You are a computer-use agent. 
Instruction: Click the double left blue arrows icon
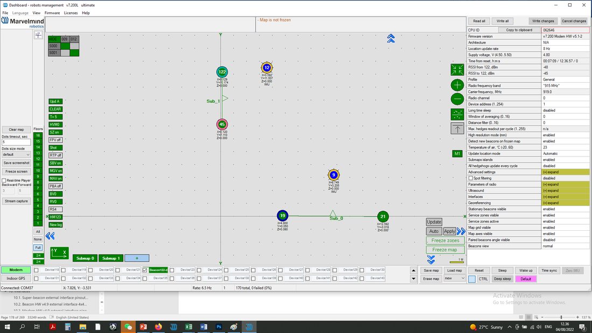(x=50, y=236)
